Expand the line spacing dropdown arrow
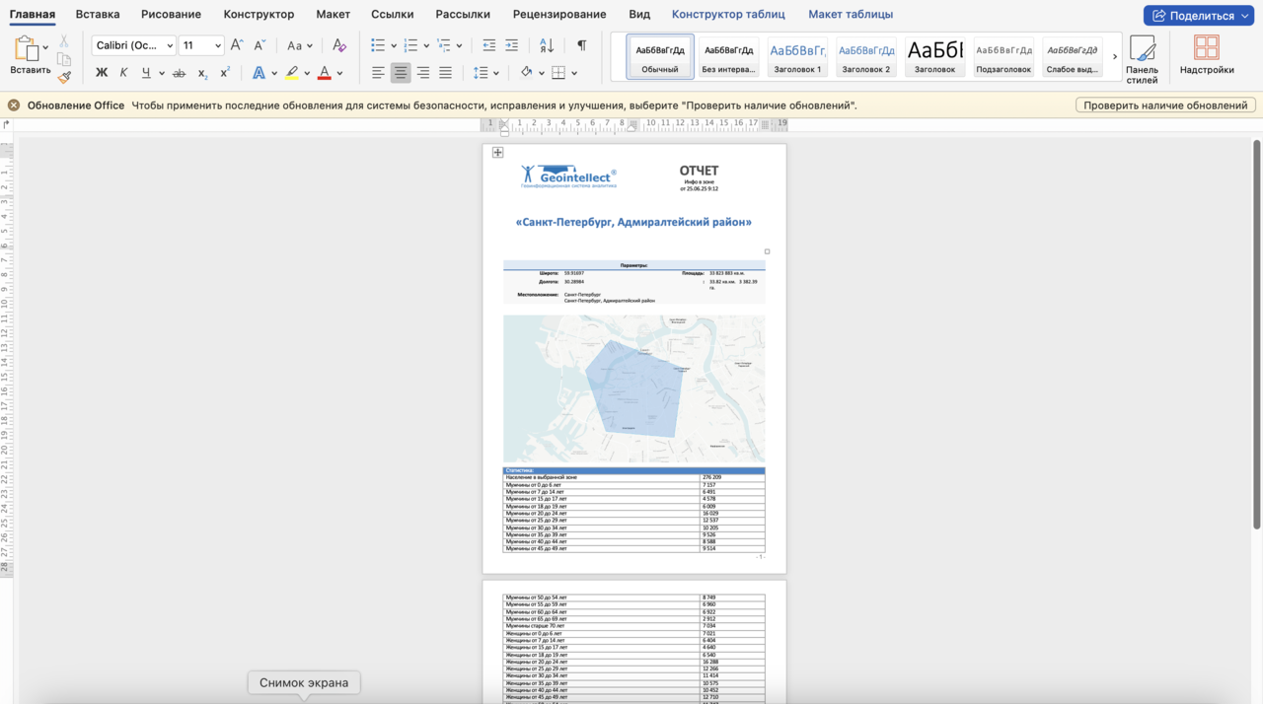This screenshot has height=704, width=1263. click(495, 73)
